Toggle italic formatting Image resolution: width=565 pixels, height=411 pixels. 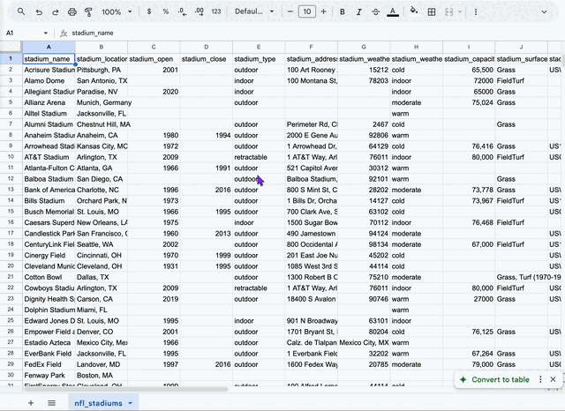tap(359, 11)
